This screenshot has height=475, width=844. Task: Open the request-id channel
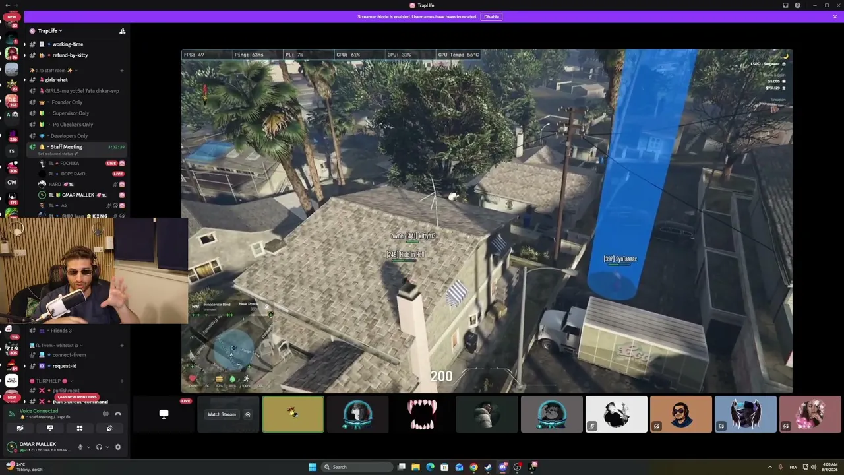click(64, 366)
